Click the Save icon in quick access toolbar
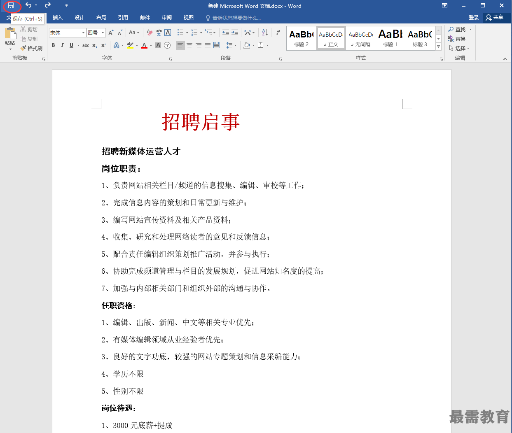Screen dimensions: 512x433 point(11,6)
